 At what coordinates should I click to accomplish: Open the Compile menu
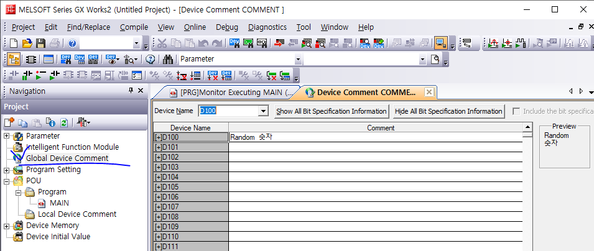(x=134, y=27)
